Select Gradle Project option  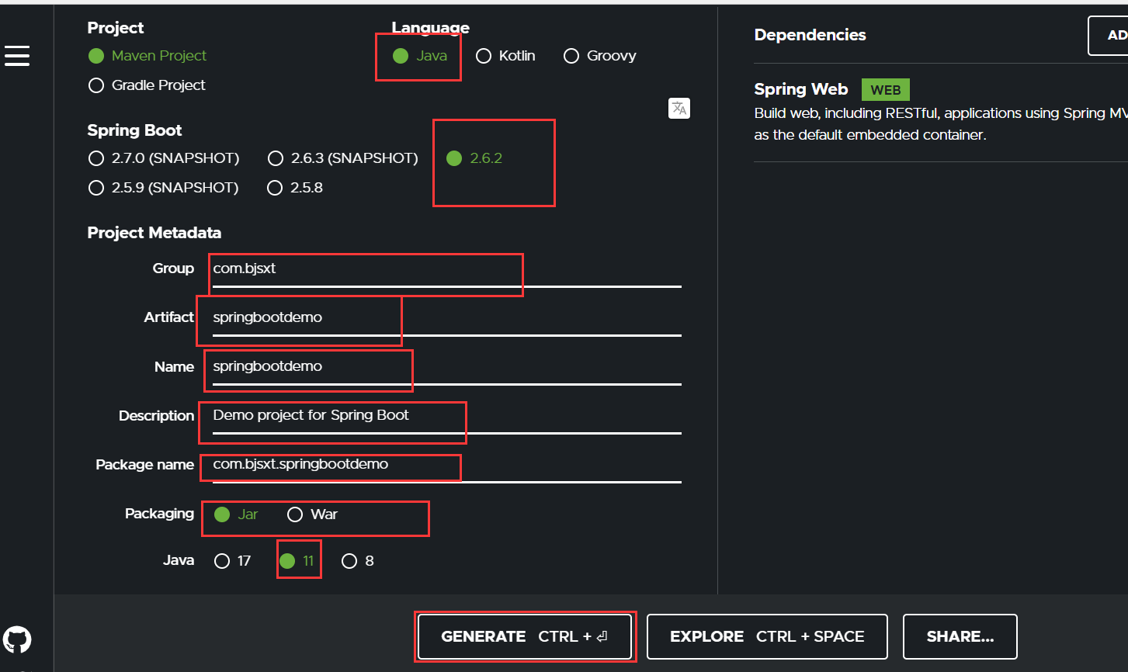147,85
